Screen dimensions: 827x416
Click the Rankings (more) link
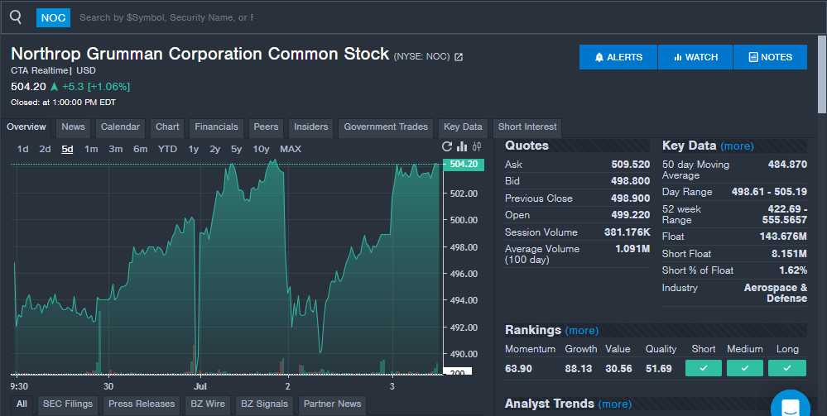(582, 331)
